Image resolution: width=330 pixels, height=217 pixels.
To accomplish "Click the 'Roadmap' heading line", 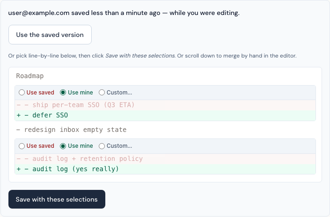I will coord(30,76).
